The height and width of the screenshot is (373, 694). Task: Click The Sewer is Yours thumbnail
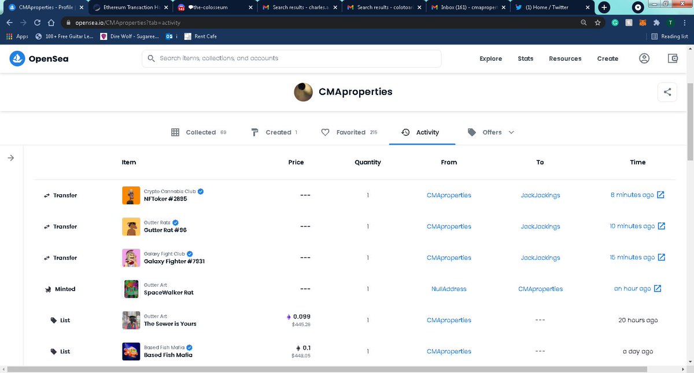coord(131,320)
